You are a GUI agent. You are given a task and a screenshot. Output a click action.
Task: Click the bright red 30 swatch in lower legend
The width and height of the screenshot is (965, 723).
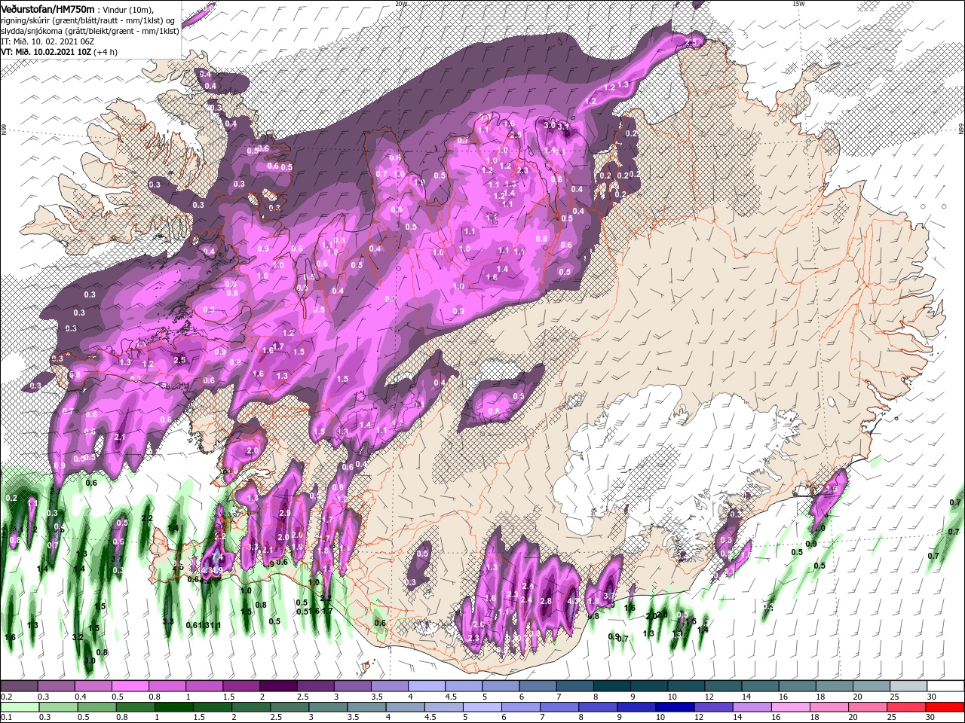(945, 706)
